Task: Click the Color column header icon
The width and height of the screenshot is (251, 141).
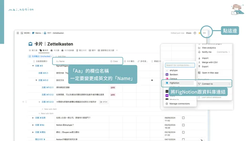Action: (111, 61)
